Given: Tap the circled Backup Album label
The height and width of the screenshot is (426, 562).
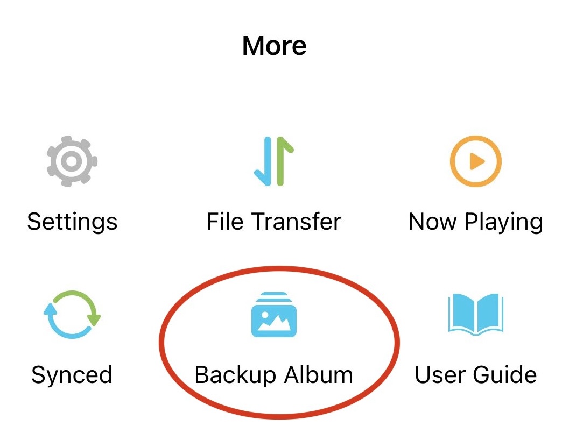Looking at the screenshot, I should [274, 375].
